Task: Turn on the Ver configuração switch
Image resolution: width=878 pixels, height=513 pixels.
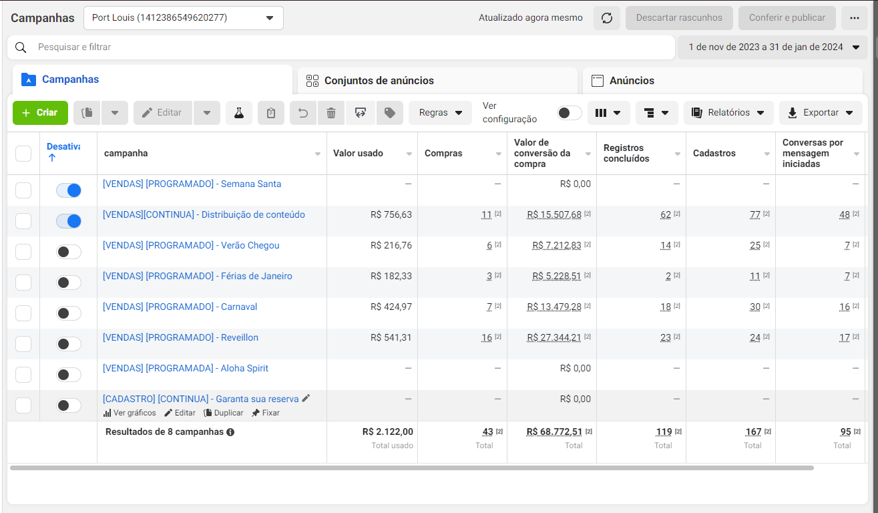Action: pos(570,113)
